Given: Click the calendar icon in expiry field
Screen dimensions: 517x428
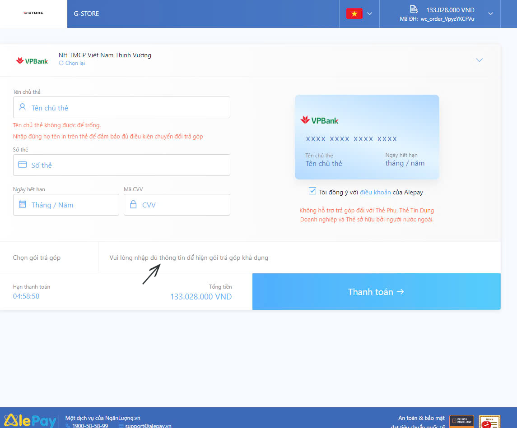Looking at the screenshot, I should coord(23,204).
